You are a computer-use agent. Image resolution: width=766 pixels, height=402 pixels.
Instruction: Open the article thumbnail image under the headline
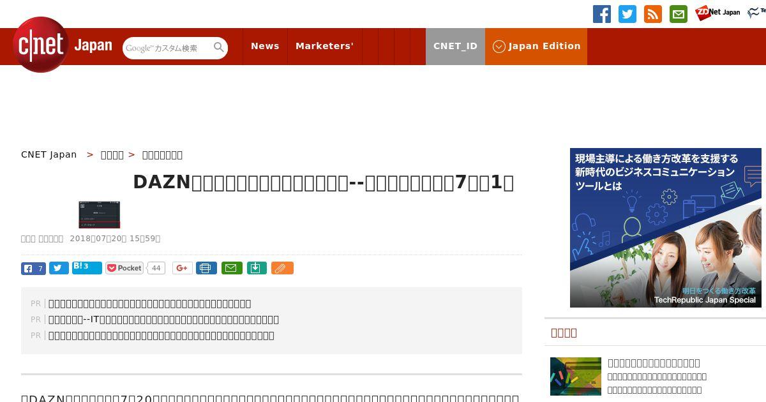(99, 214)
